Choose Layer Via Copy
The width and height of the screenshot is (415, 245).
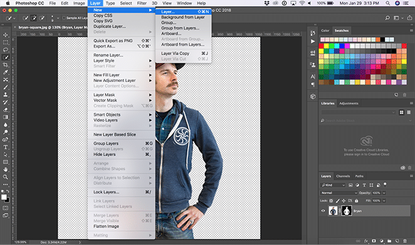click(x=183, y=53)
